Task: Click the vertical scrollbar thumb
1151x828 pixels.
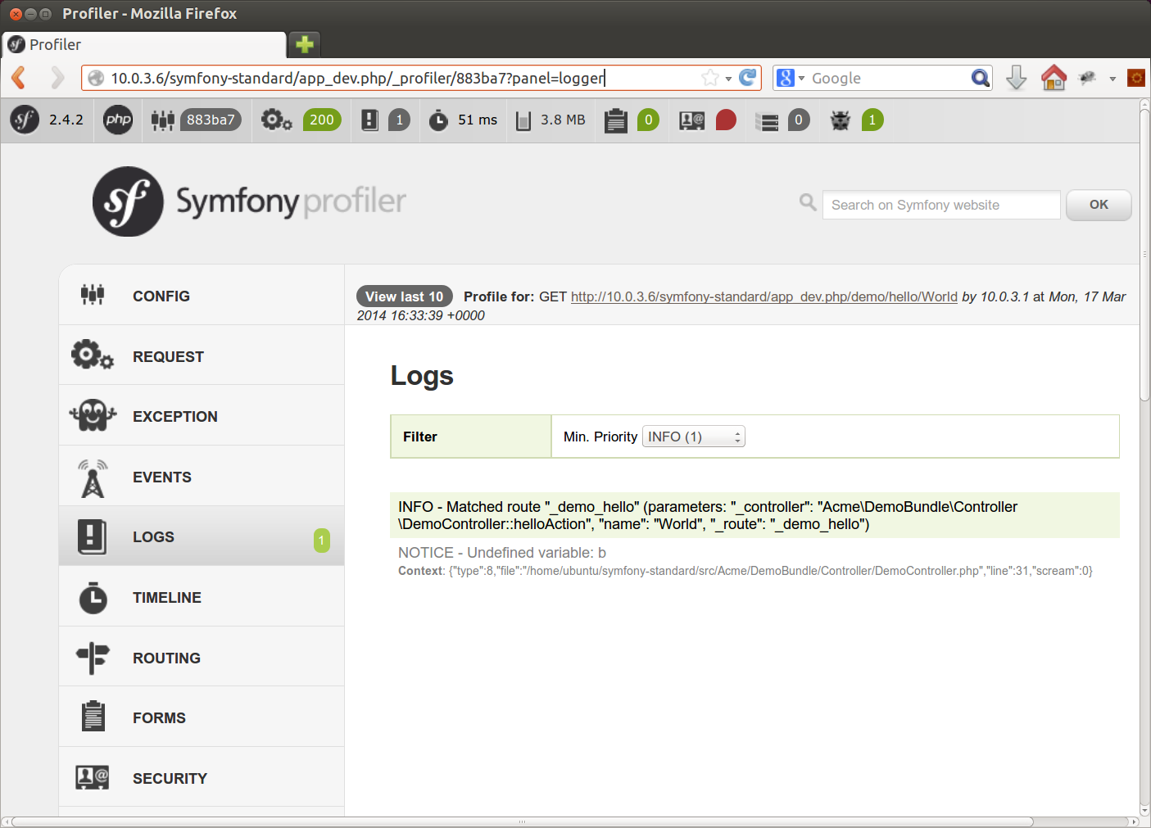Action: coord(1144,254)
